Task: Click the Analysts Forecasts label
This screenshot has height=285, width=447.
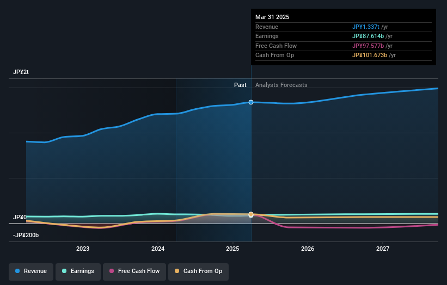Action: point(281,85)
